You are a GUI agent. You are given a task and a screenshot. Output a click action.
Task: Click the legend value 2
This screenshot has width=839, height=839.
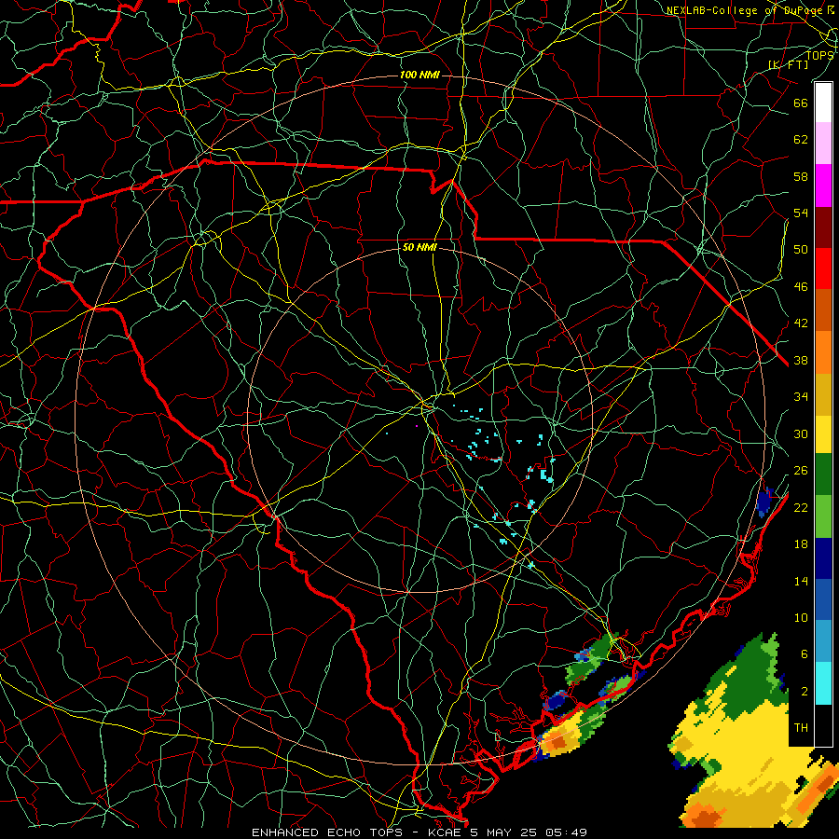tap(805, 691)
